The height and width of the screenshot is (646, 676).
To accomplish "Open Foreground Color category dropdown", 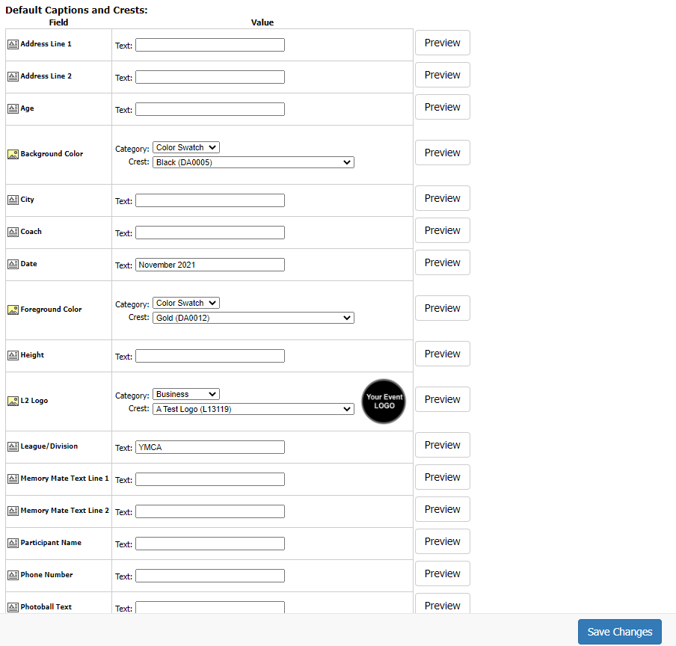I will click(x=185, y=303).
